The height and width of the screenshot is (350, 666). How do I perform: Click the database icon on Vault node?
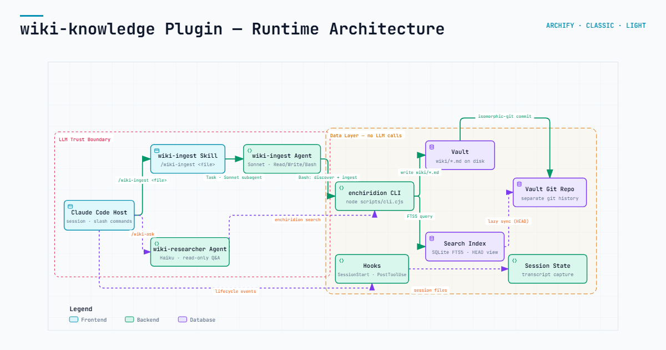coord(432,147)
